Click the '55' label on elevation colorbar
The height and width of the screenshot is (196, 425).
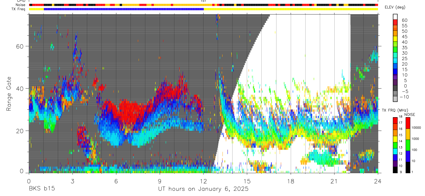[404, 26]
